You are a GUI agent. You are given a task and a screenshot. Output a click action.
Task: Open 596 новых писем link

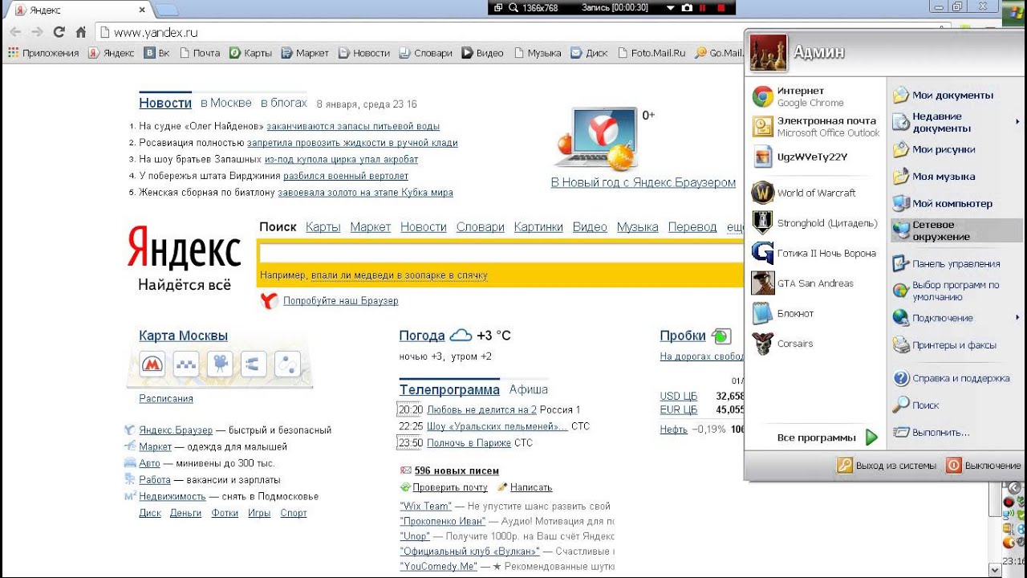click(457, 471)
